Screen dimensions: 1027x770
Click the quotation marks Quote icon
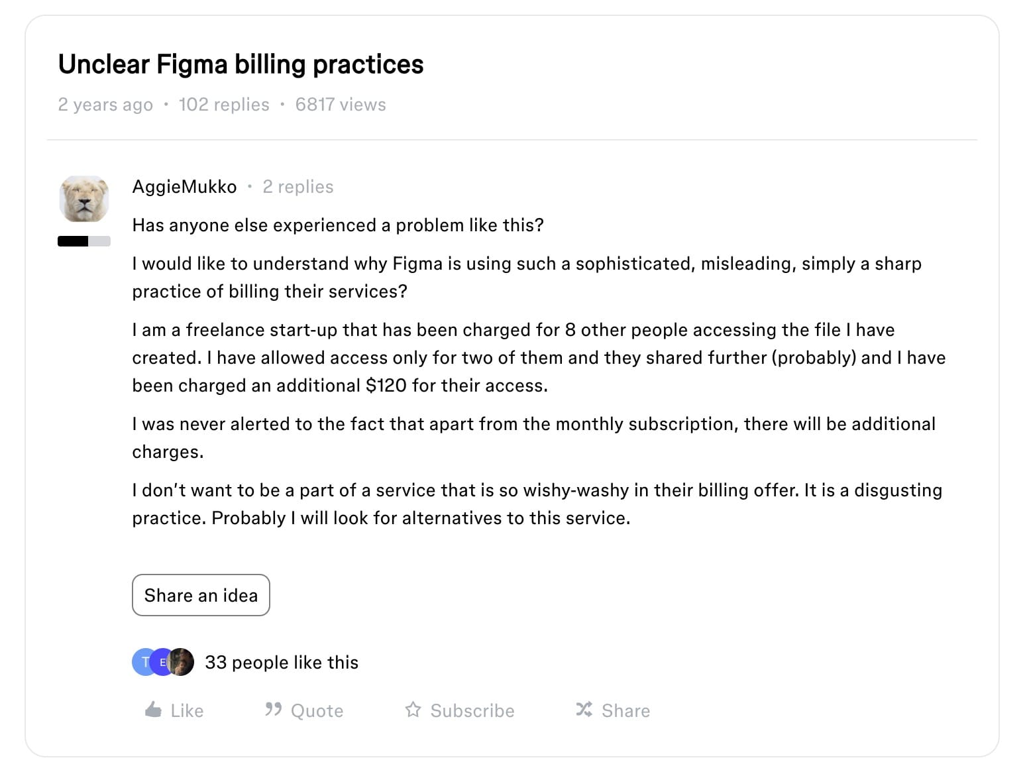tap(272, 710)
